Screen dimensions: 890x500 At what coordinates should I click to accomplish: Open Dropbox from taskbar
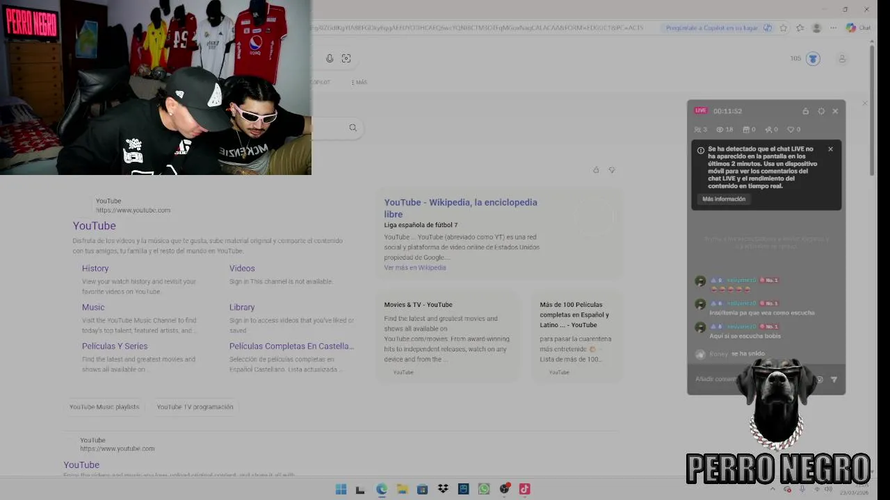[x=443, y=489]
